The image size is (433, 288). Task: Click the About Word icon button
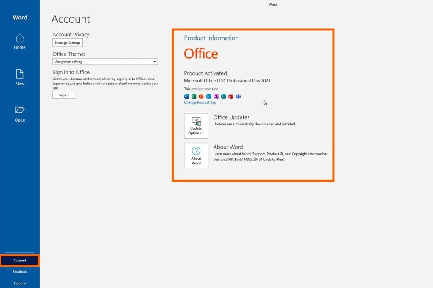tap(196, 155)
